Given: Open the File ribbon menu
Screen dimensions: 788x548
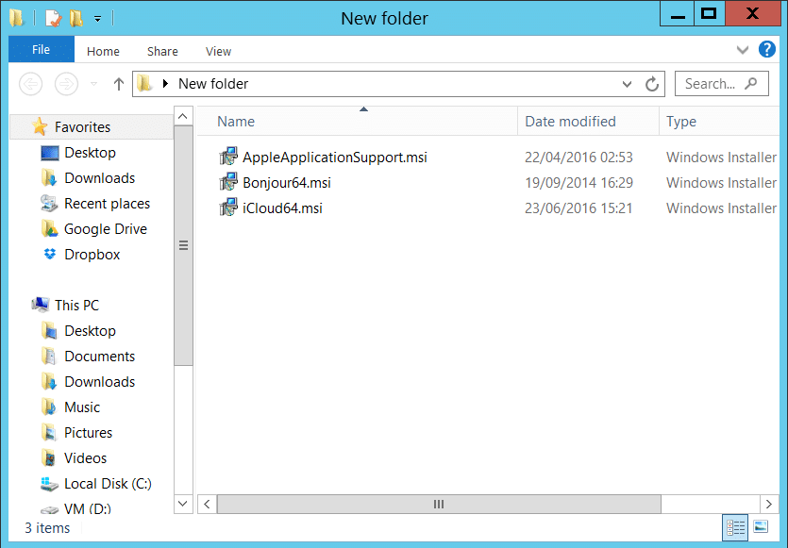Looking at the screenshot, I should (x=42, y=50).
